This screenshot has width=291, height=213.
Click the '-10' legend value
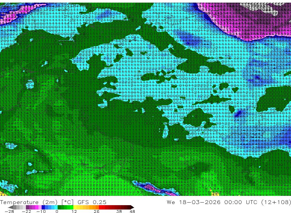pyautogui.click(x=41, y=212)
